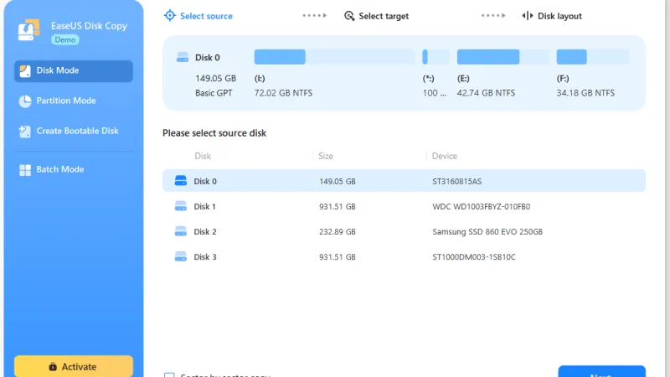Click the Disk layout split icon
The image size is (670, 377).
528,16
